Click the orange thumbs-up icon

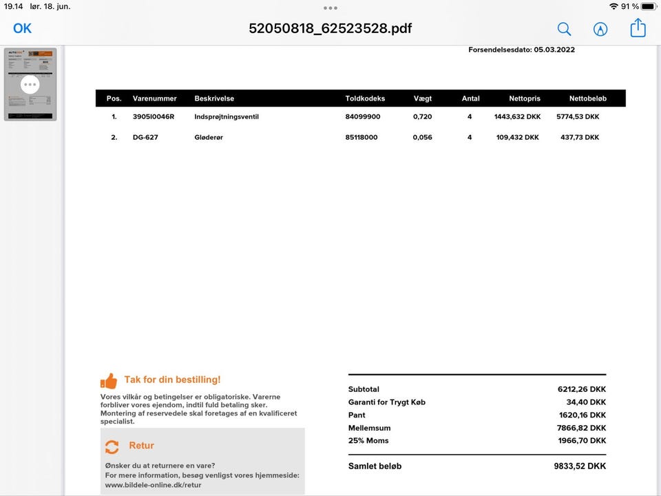tap(109, 381)
